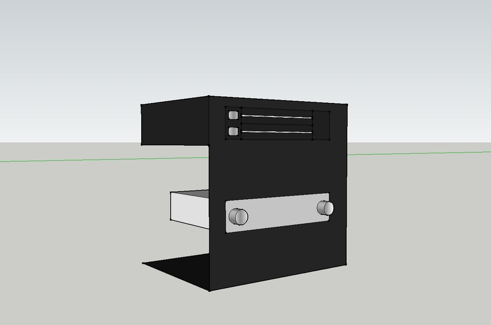491x325 pixels.
Task: Select the upper small square button on the model
Action: [233, 115]
